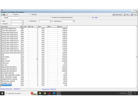This screenshot has height=104, width=138.
Task: Open File Explorer from the taskbar
Action: pos(40,93)
